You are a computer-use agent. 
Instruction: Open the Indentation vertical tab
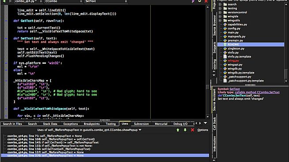pos(214,144)
